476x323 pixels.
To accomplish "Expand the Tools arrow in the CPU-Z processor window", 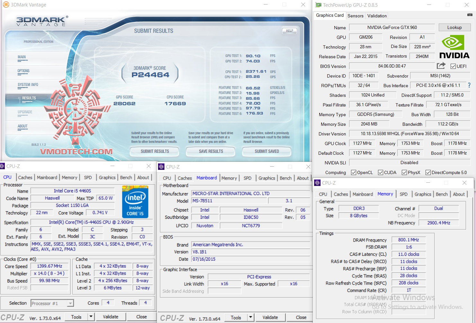I will 91,317.
